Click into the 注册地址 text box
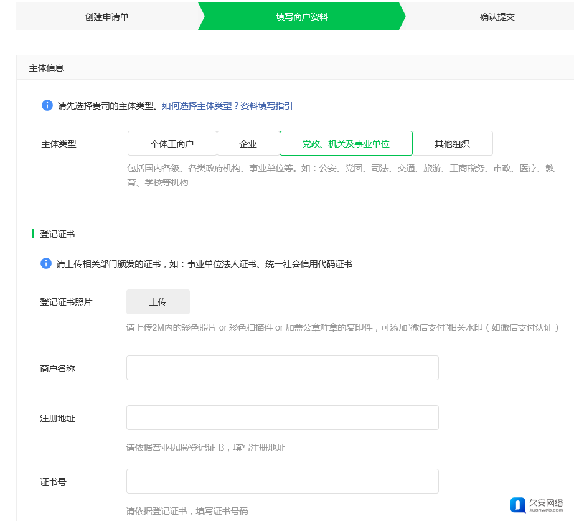Screen dimensions: 574x521 click(x=282, y=418)
